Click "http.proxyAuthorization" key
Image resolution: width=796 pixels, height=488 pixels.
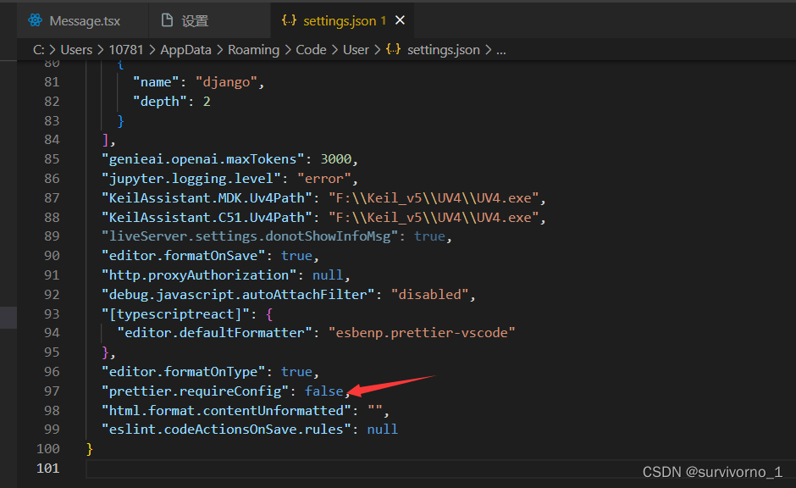[198, 275]
